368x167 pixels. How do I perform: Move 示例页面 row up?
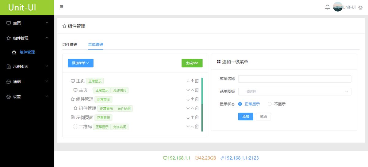(x=193, y=117)
